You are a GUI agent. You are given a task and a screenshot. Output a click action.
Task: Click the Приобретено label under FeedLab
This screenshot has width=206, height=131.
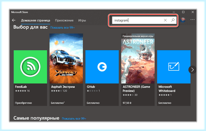23,103
